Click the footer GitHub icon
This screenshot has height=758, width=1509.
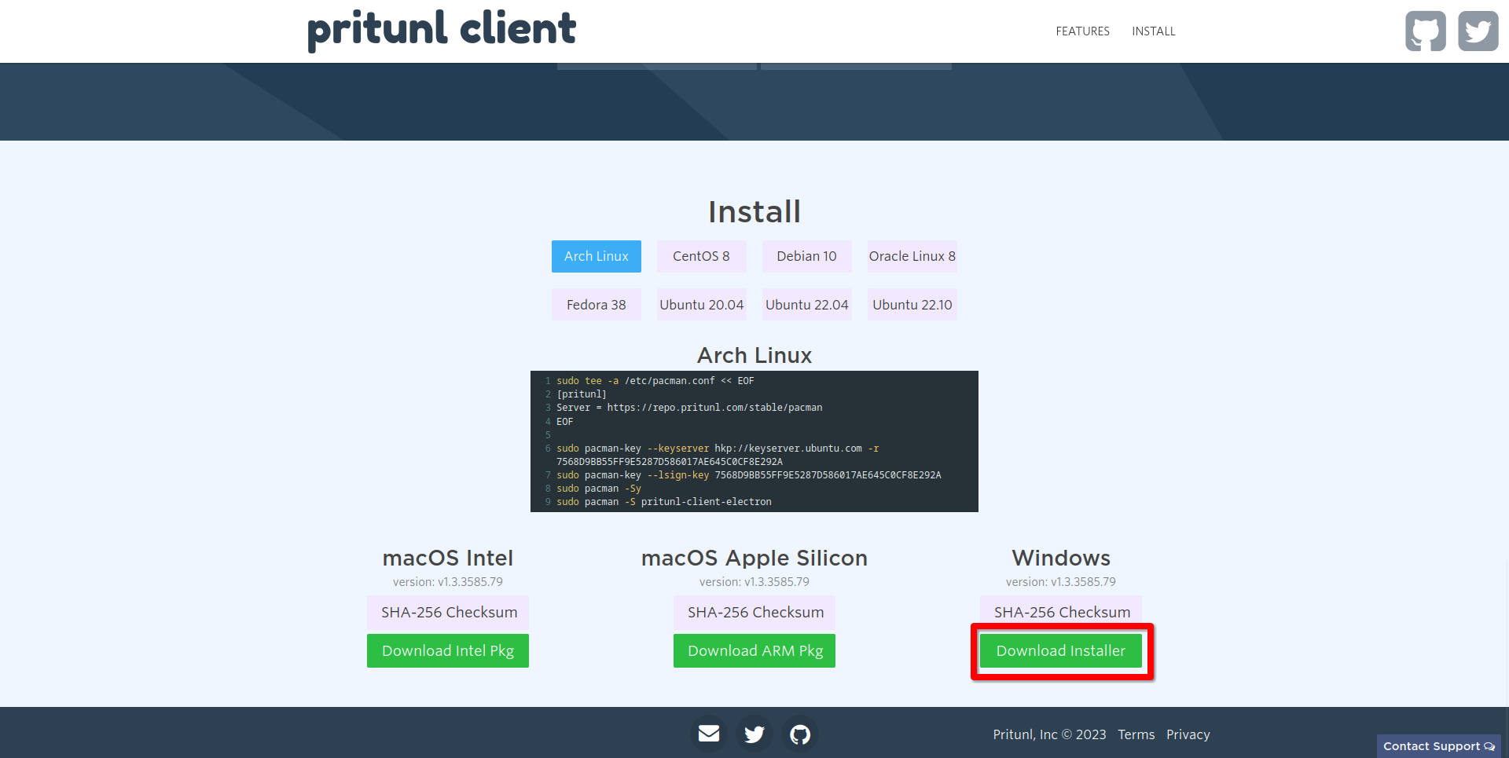[800, 734]
